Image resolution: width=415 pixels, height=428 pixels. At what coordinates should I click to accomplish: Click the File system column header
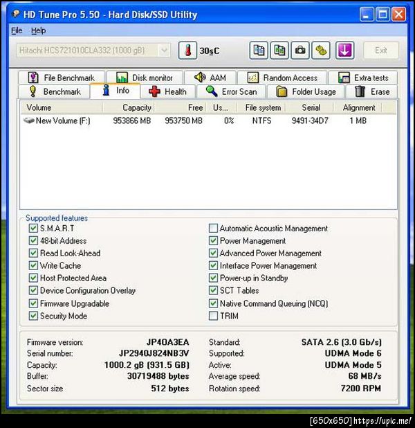coord(261,107)
